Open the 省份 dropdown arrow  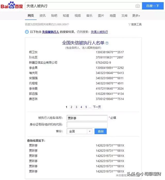(89, 131)
